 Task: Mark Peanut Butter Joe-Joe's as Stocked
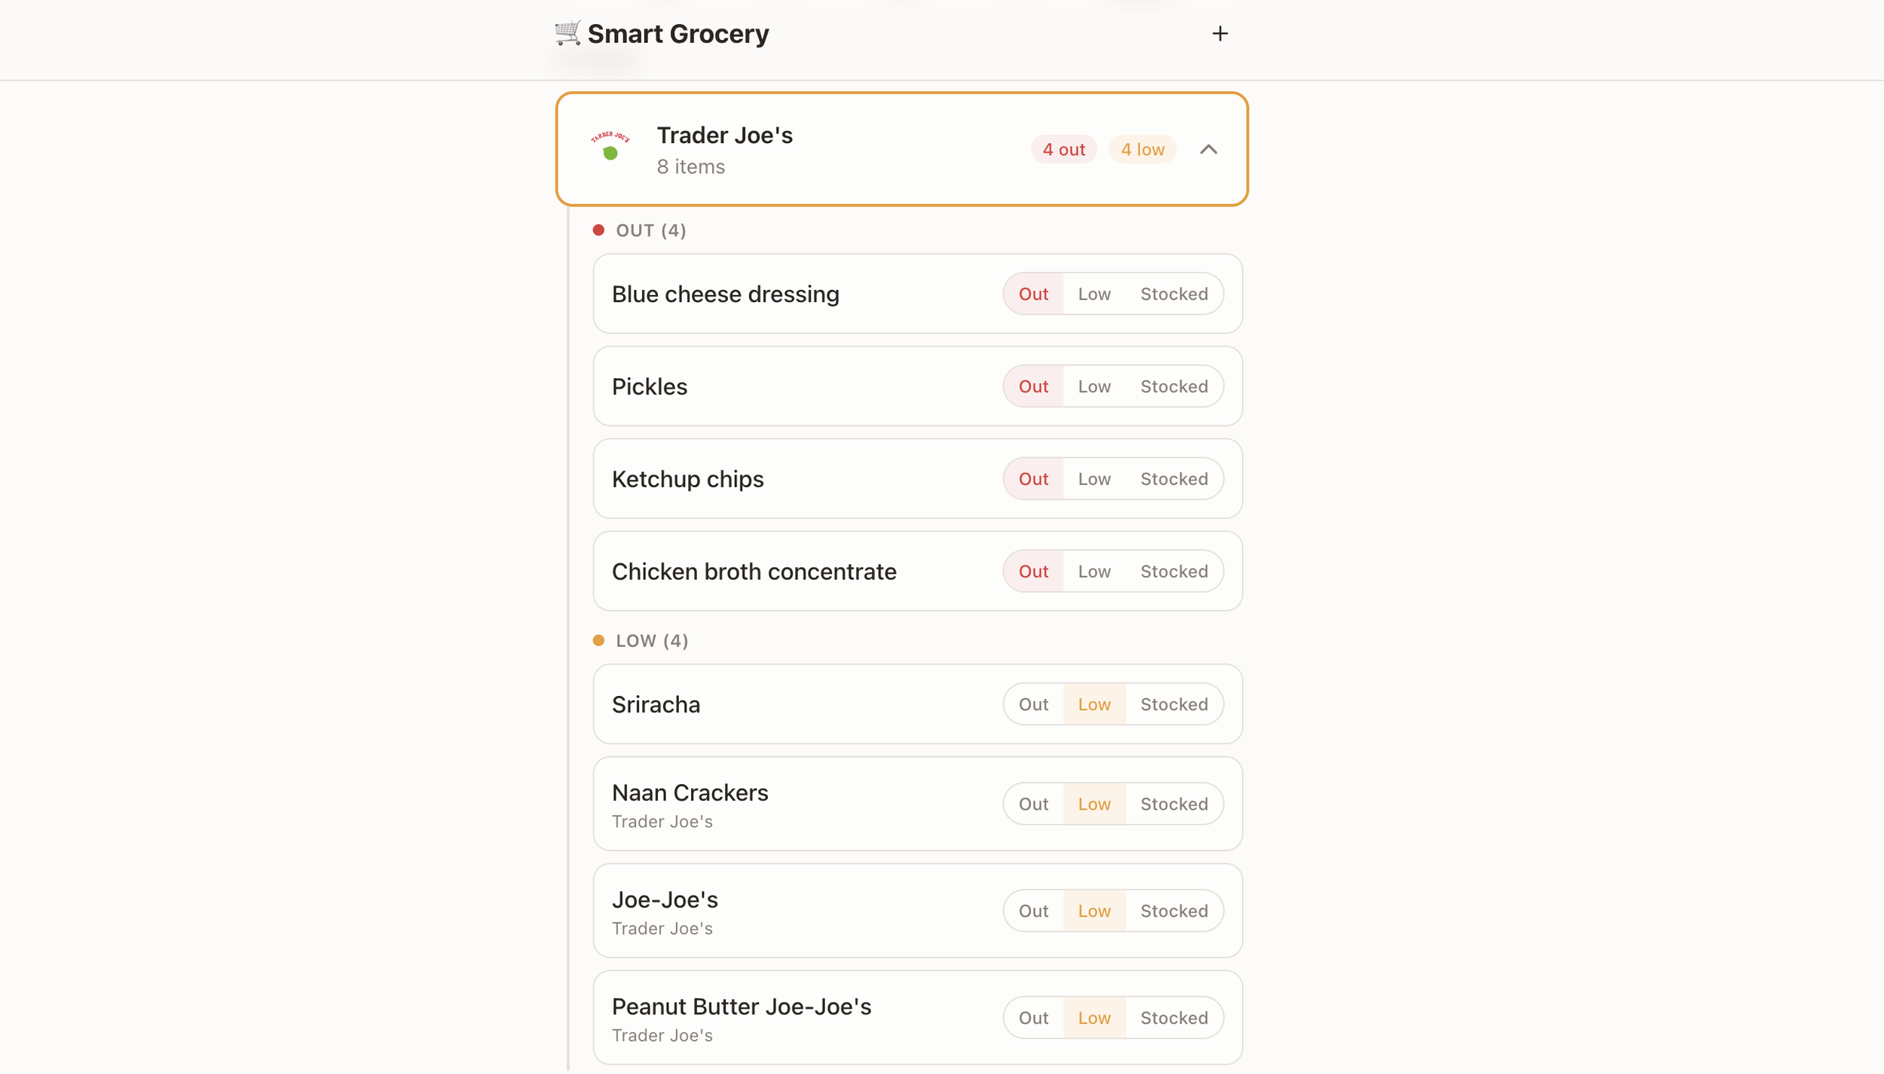[x=1173, y=1018]
